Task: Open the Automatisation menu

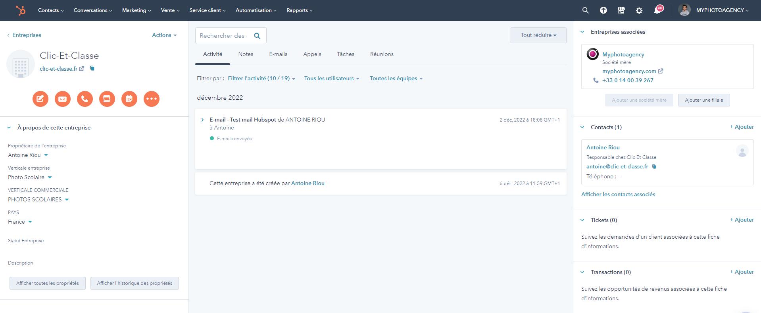Action: [x=256, y=10]
